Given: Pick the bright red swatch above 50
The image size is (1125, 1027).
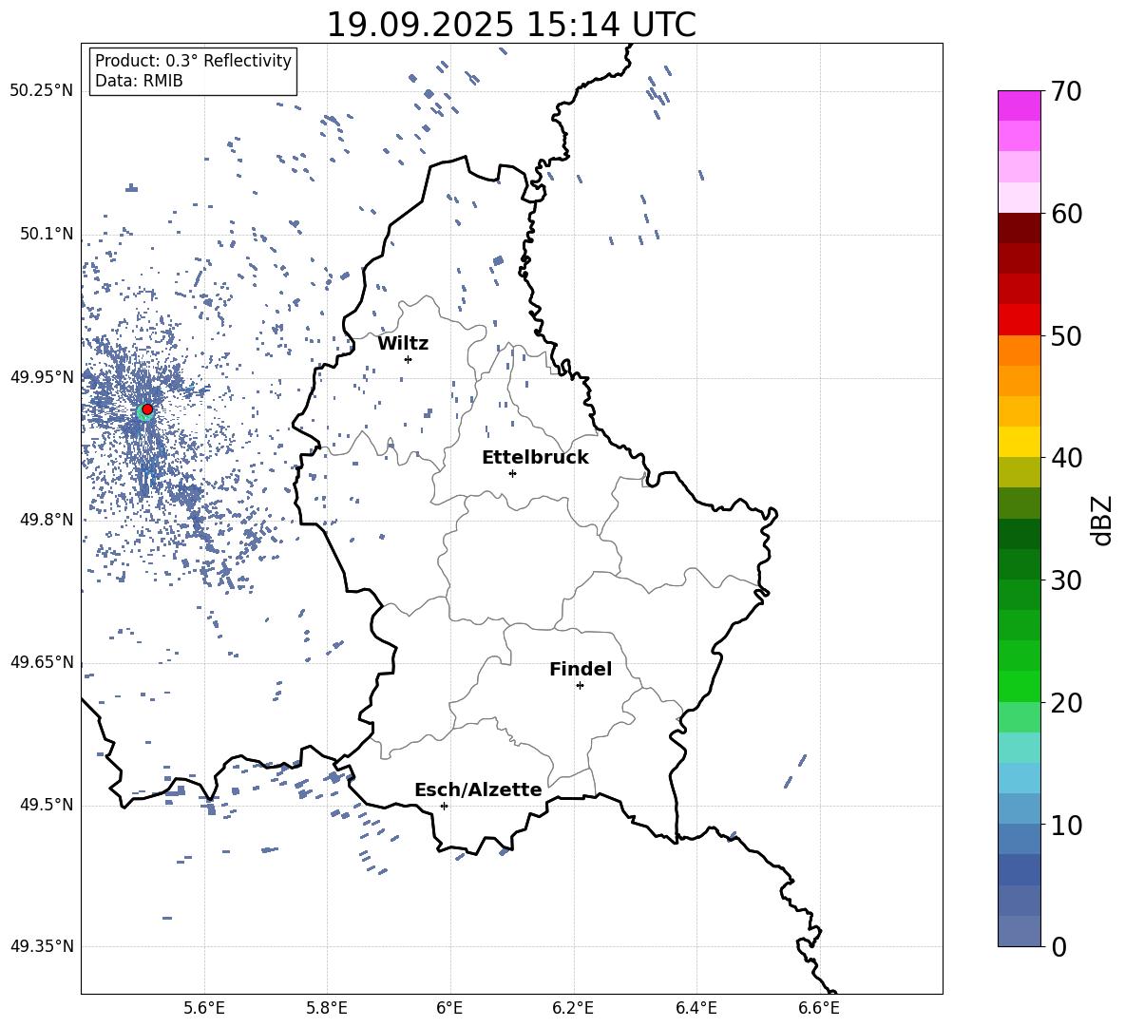Looking at the screenshot, I should pos(1019,320).
